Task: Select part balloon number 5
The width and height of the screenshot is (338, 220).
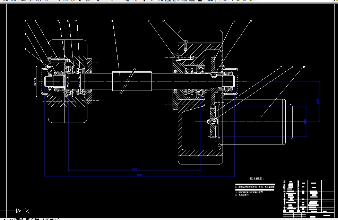Action: pyautogui.click(x=58, y=21)
